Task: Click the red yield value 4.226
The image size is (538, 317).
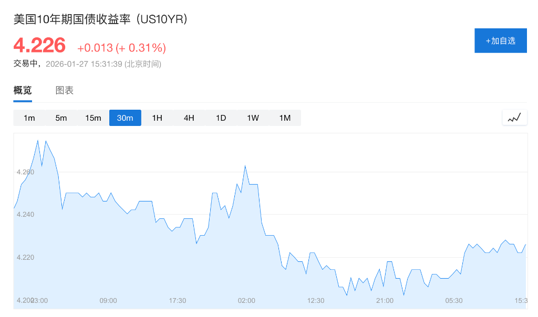Action: coord(39,46)
